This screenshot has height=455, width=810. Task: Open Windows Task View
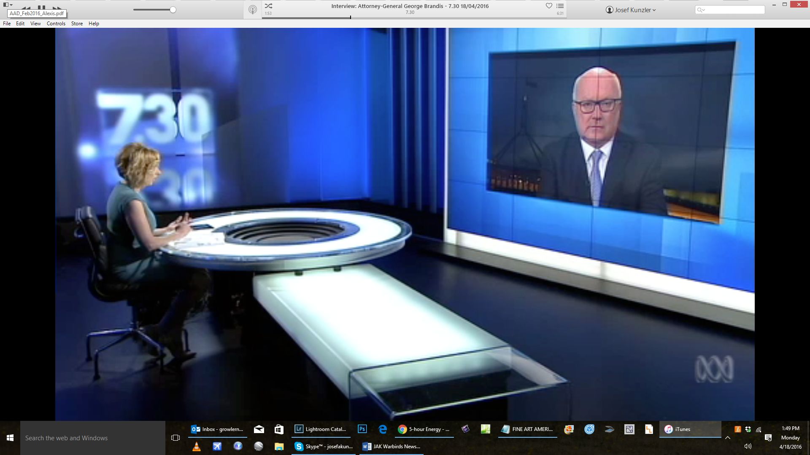(x=175, y=438)
